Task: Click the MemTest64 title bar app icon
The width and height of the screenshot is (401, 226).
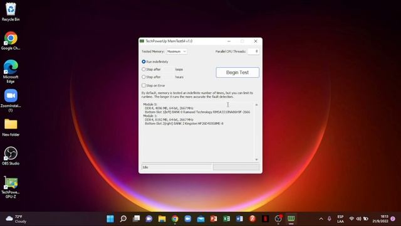Action: [142, 41]
